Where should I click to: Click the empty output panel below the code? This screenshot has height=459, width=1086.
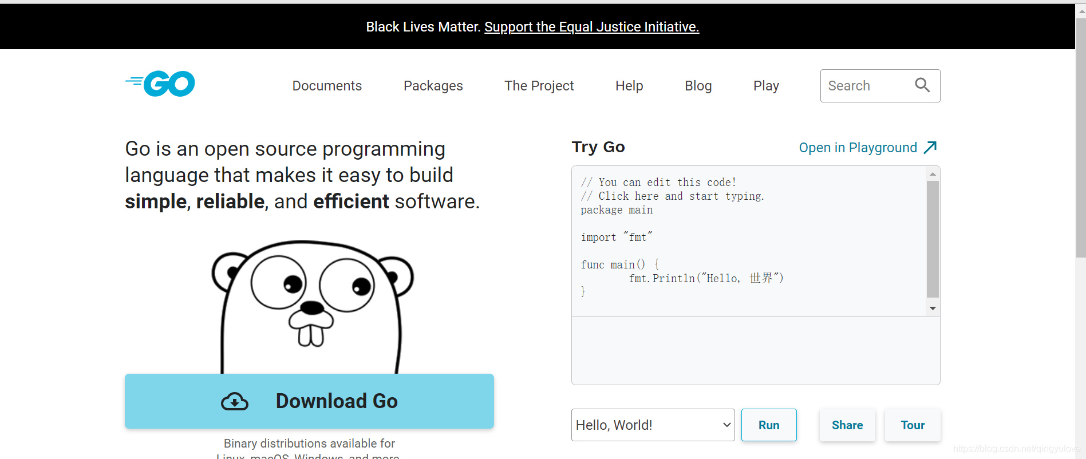756,350
